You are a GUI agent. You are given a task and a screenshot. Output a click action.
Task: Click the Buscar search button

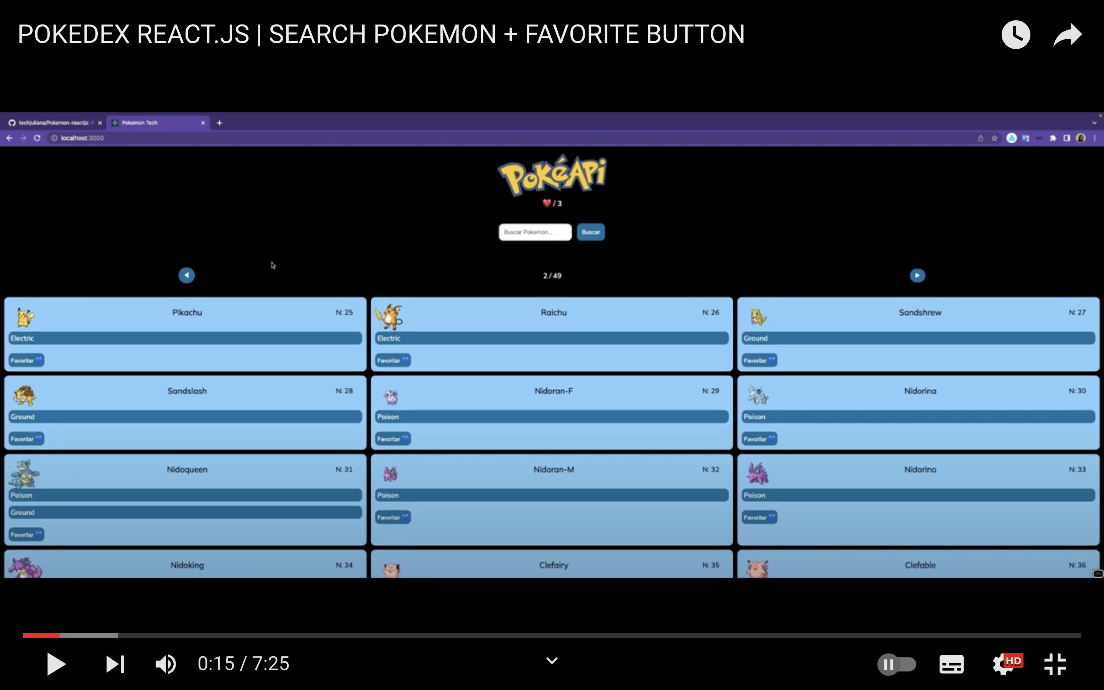coord(591,232)
